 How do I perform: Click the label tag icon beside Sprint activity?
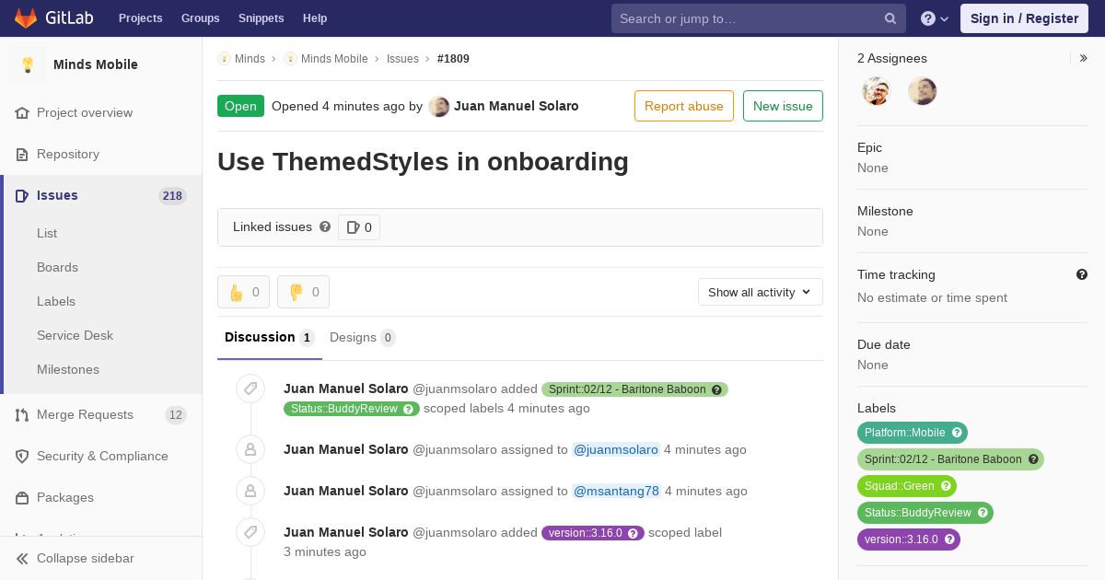250,389
